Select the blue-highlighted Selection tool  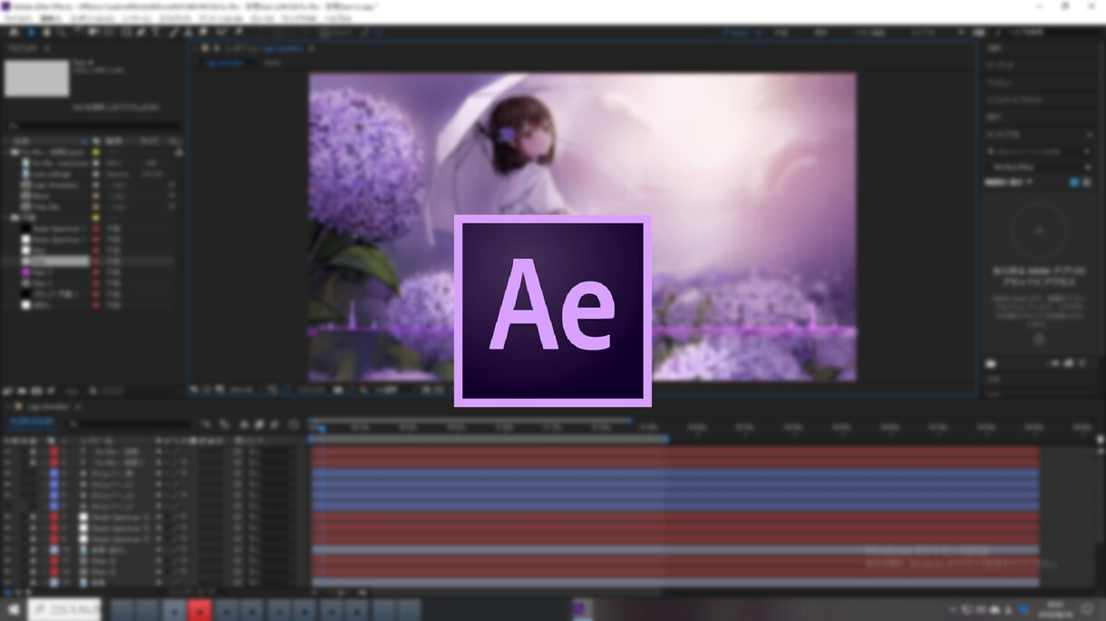[31, 33]
